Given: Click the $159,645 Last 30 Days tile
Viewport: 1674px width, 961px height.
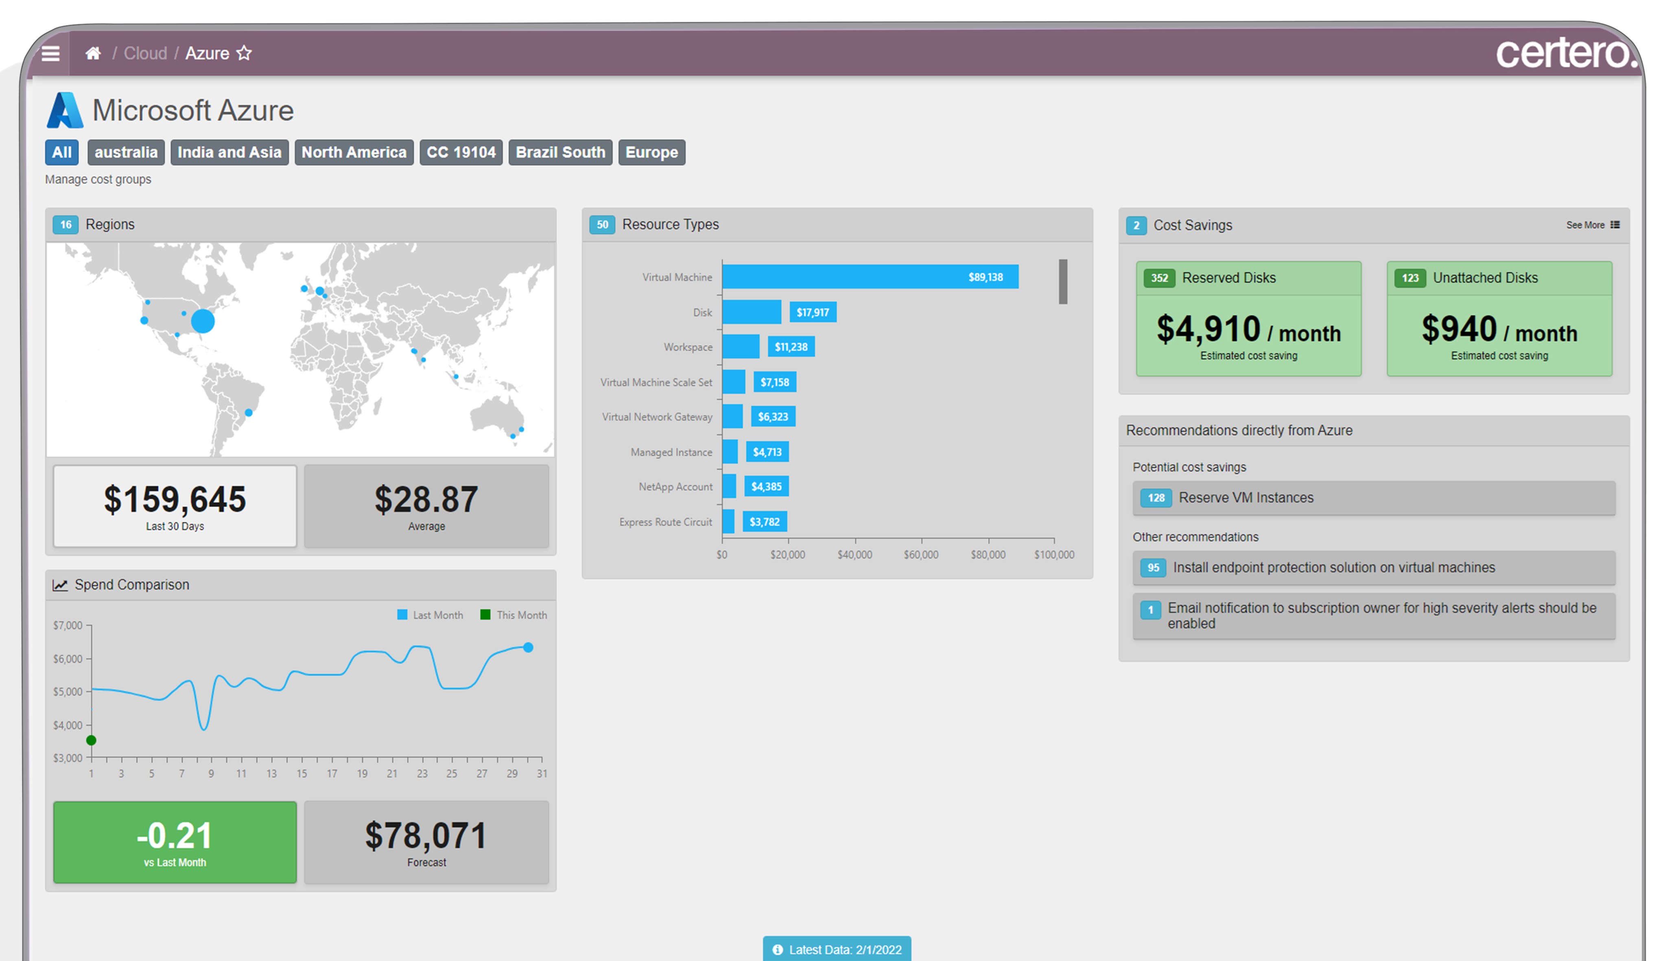Looking at the screenshot, I should pyautogui.click(x=175, y=506).
